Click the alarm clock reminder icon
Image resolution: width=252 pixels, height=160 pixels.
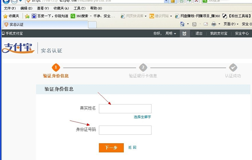click(x=184, y=34)
